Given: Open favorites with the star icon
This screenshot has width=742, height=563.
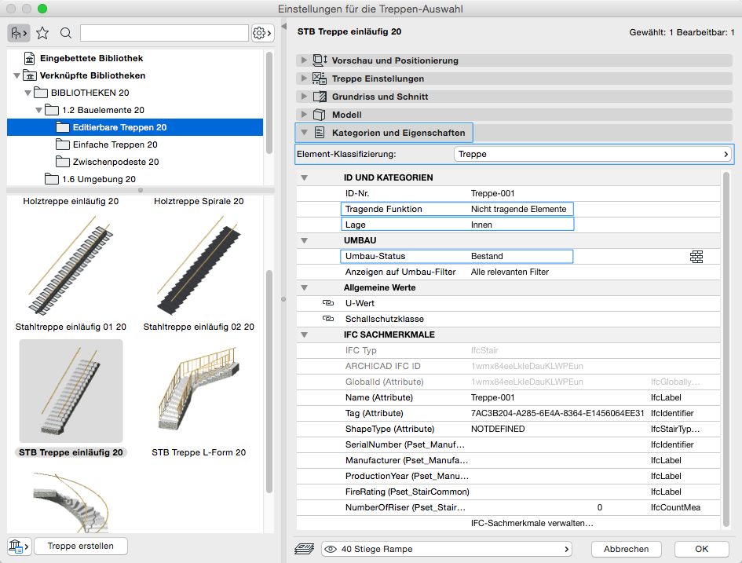Looking at the screenshot, I should point(43,33).
